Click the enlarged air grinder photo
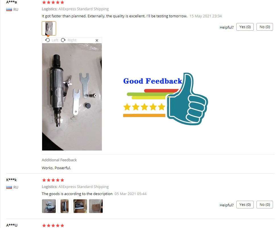Image resolution: width=277 pixels, height=228 pixels. click(x=72, y=97)
